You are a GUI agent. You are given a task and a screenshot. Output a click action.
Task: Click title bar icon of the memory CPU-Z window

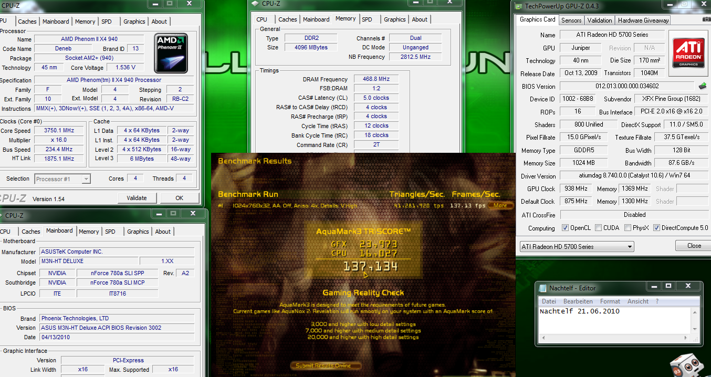tap(255, 3)
